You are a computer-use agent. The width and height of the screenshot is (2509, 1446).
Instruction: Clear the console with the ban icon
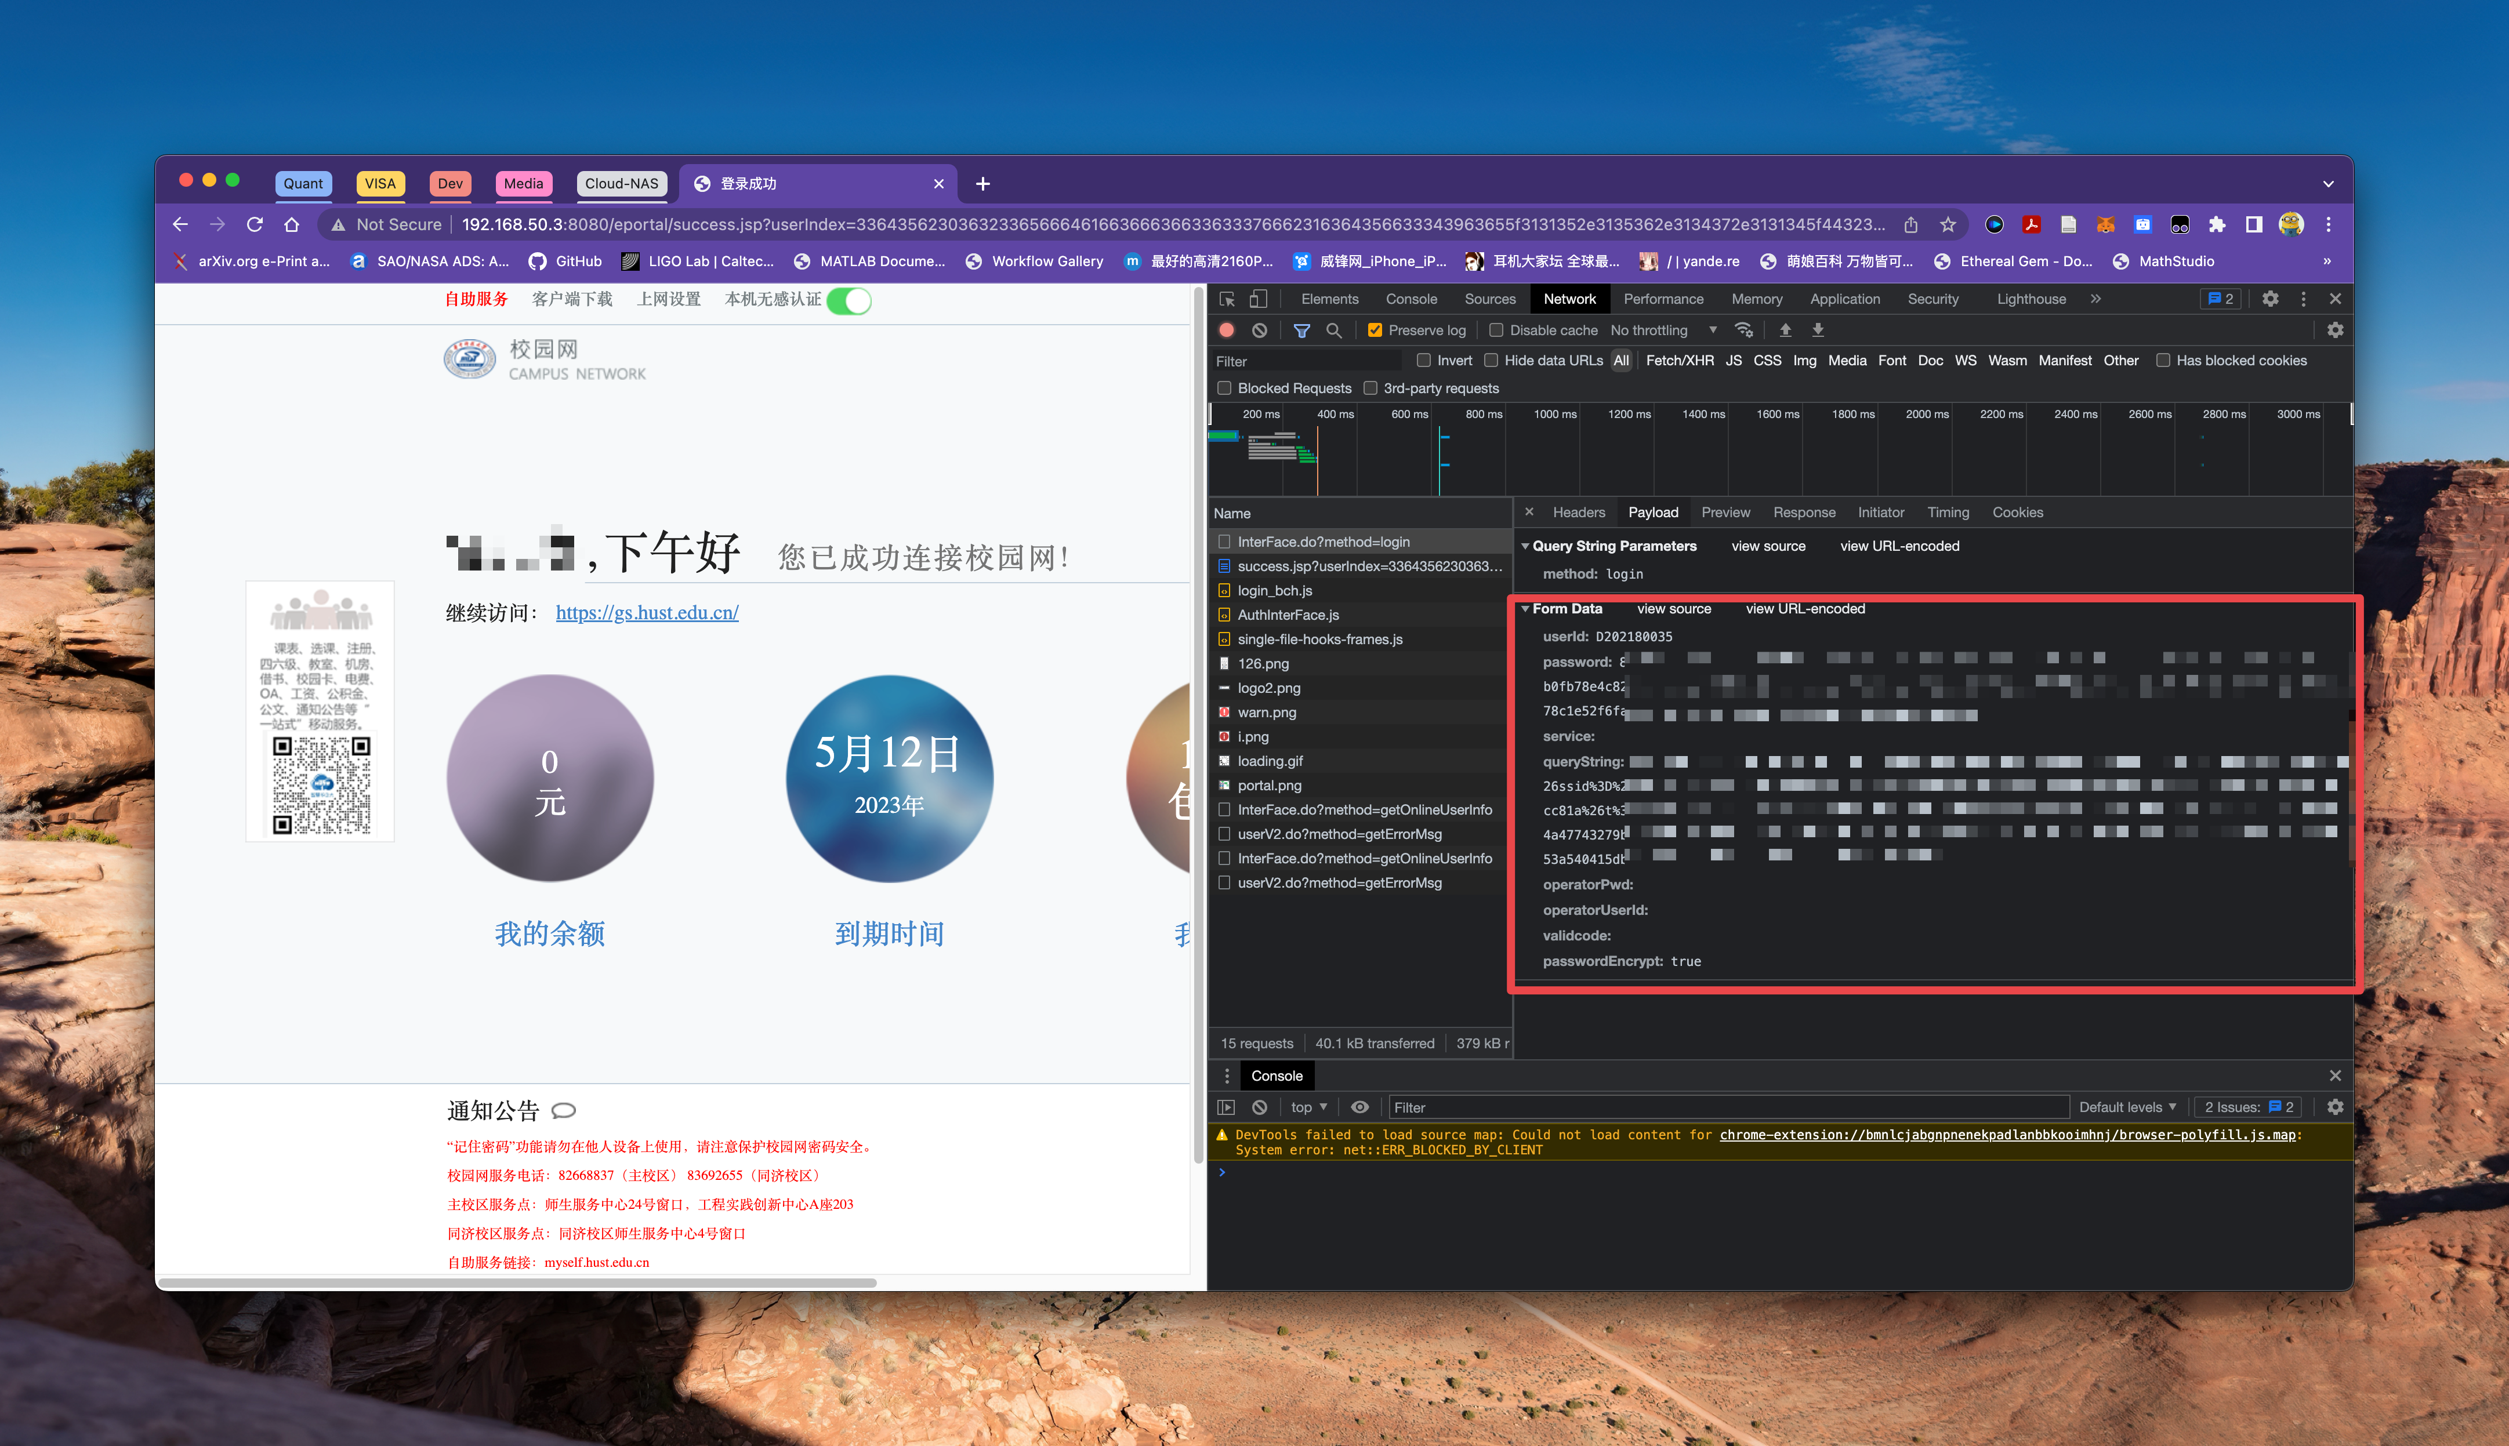1260,1106
